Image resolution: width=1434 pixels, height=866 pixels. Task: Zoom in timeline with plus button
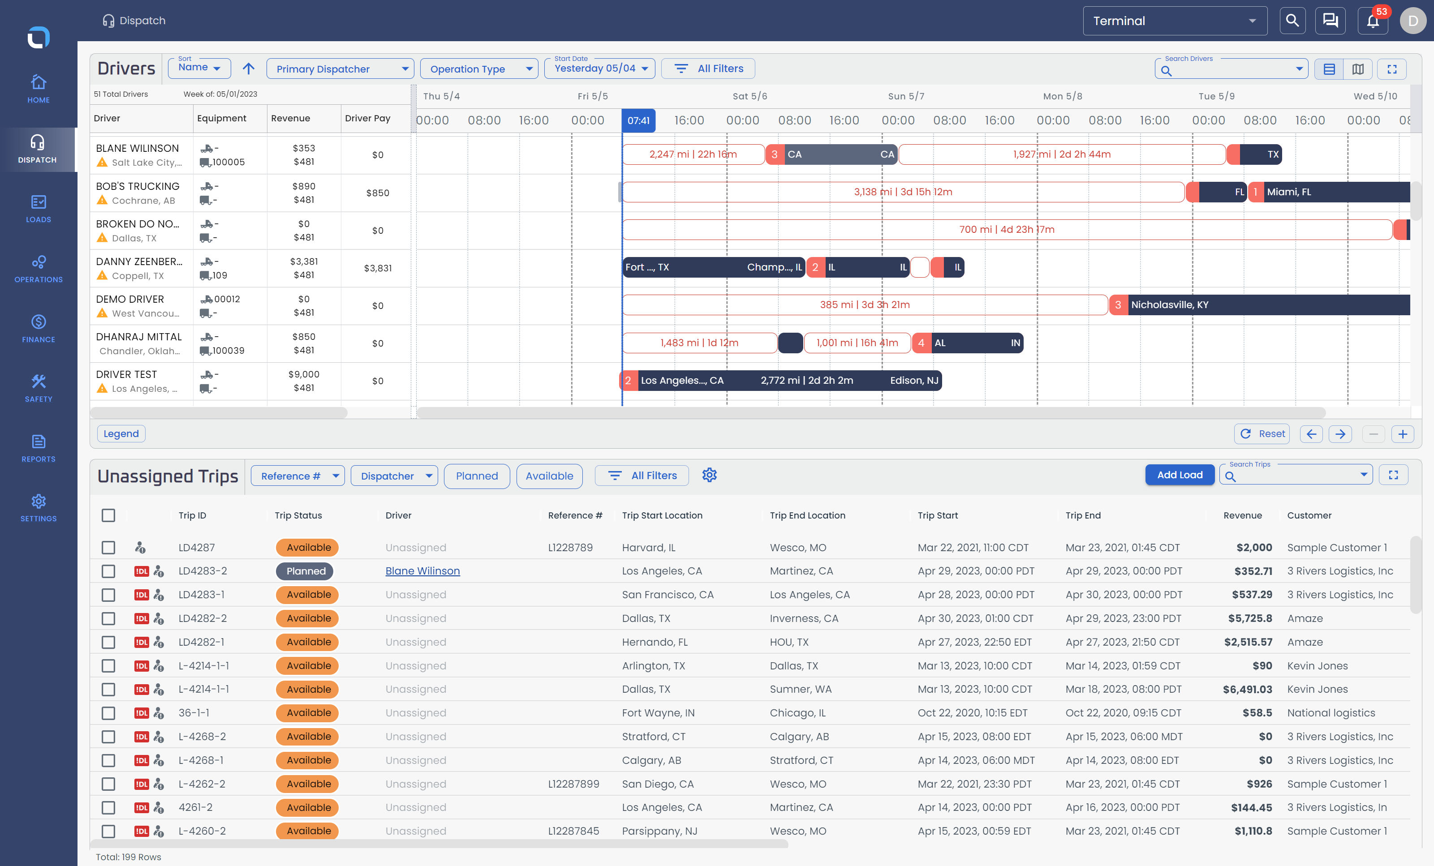pos(1403,434)
